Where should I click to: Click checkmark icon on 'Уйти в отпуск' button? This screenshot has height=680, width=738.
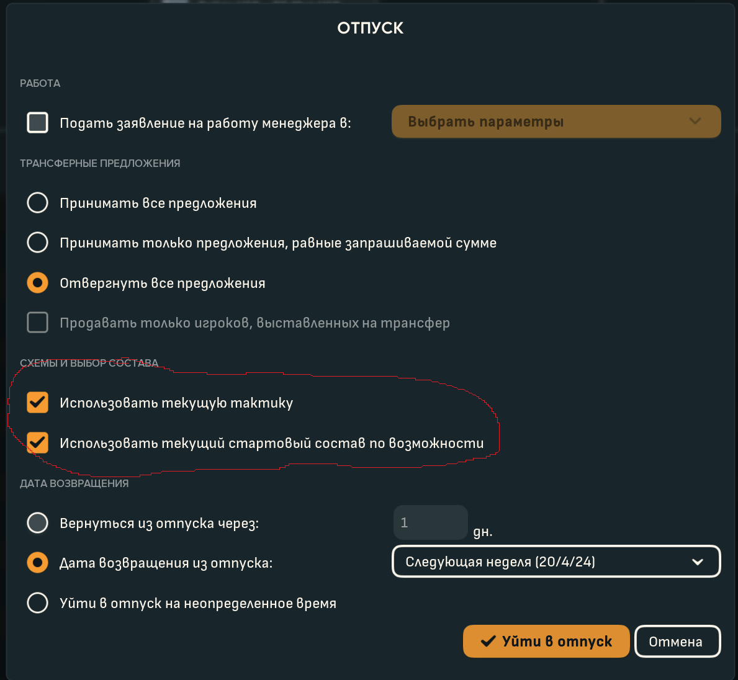pyautogui.click(x=488, y=641)
